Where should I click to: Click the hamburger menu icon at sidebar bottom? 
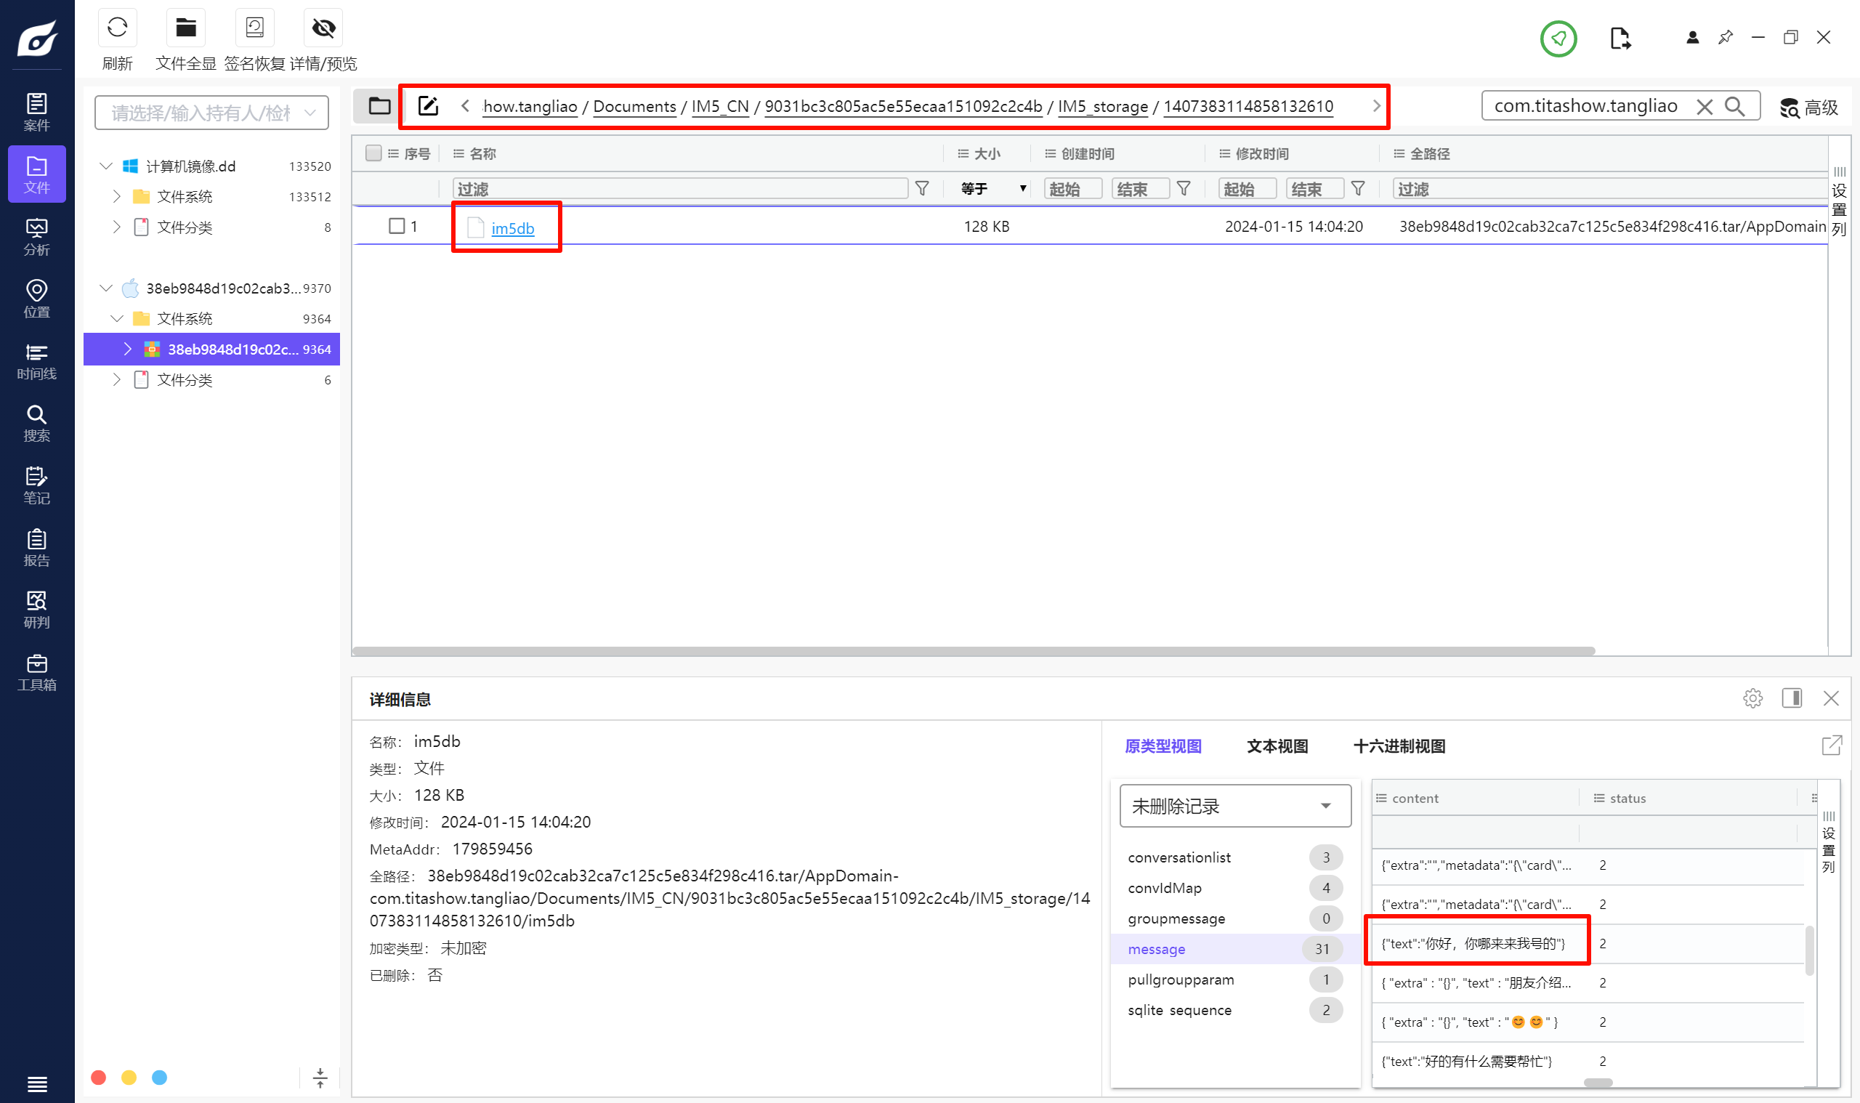tap(36, 1084)
